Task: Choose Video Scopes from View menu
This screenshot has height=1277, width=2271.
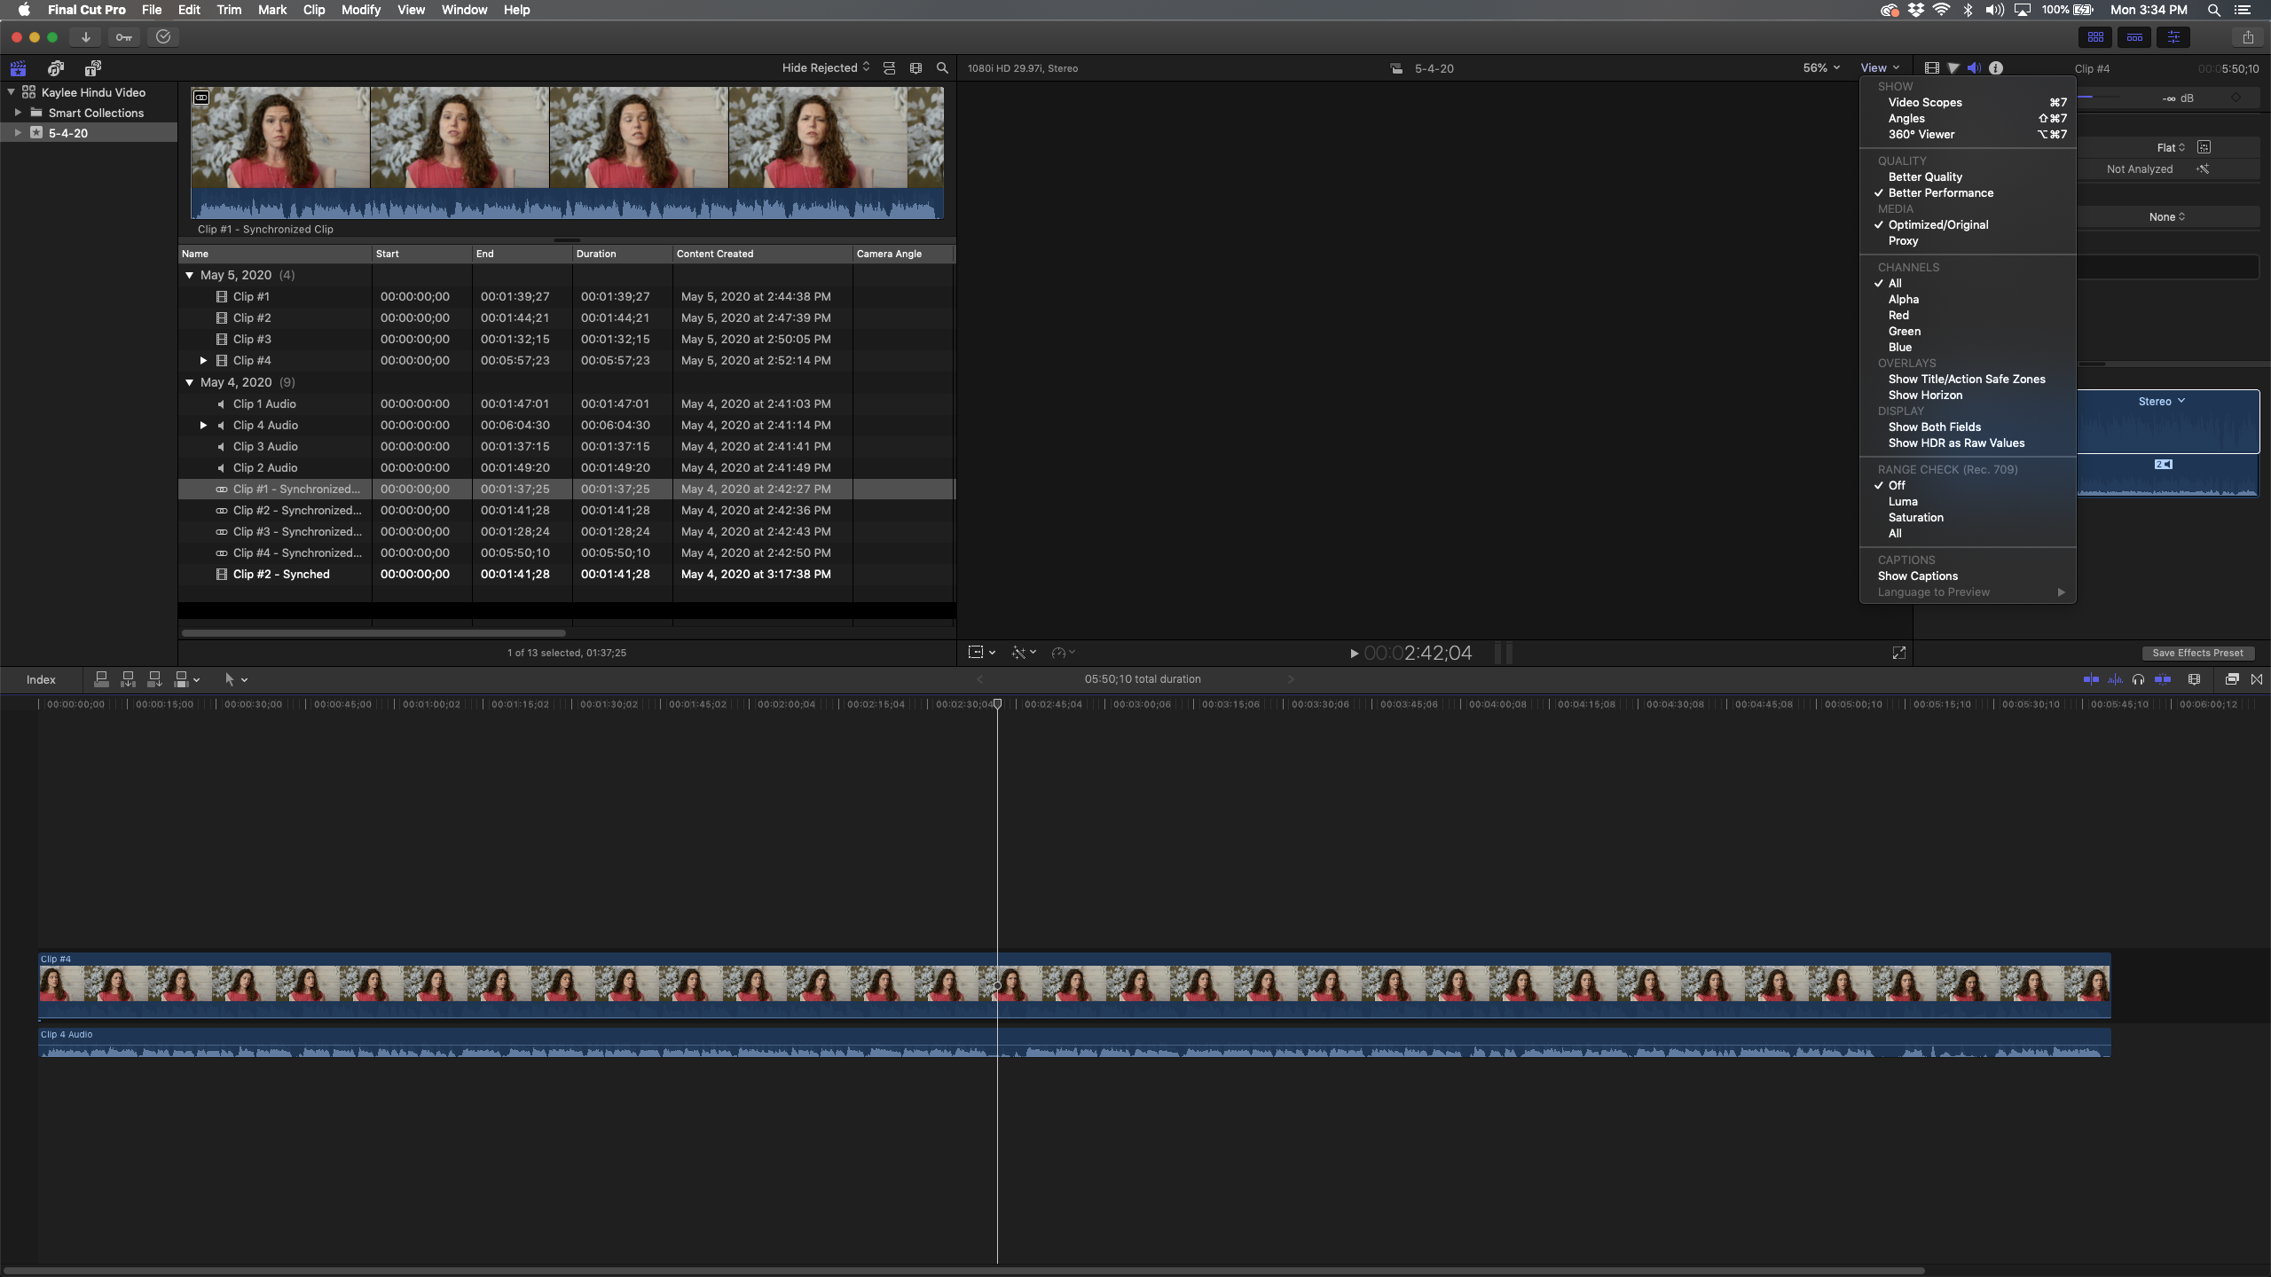Action: coord(1925,103)
